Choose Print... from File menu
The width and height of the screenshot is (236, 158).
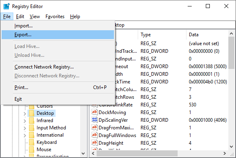(x=58, y=87)
